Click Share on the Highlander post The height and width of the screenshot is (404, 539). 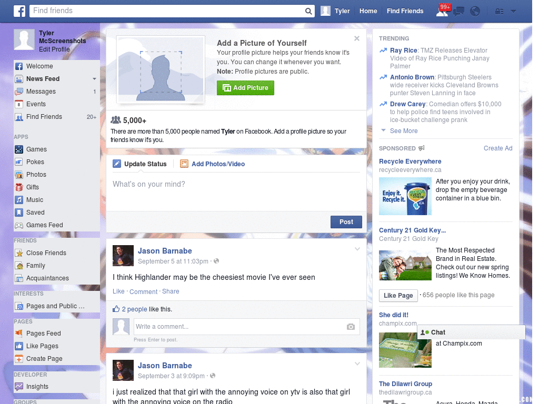pos(171,291)
